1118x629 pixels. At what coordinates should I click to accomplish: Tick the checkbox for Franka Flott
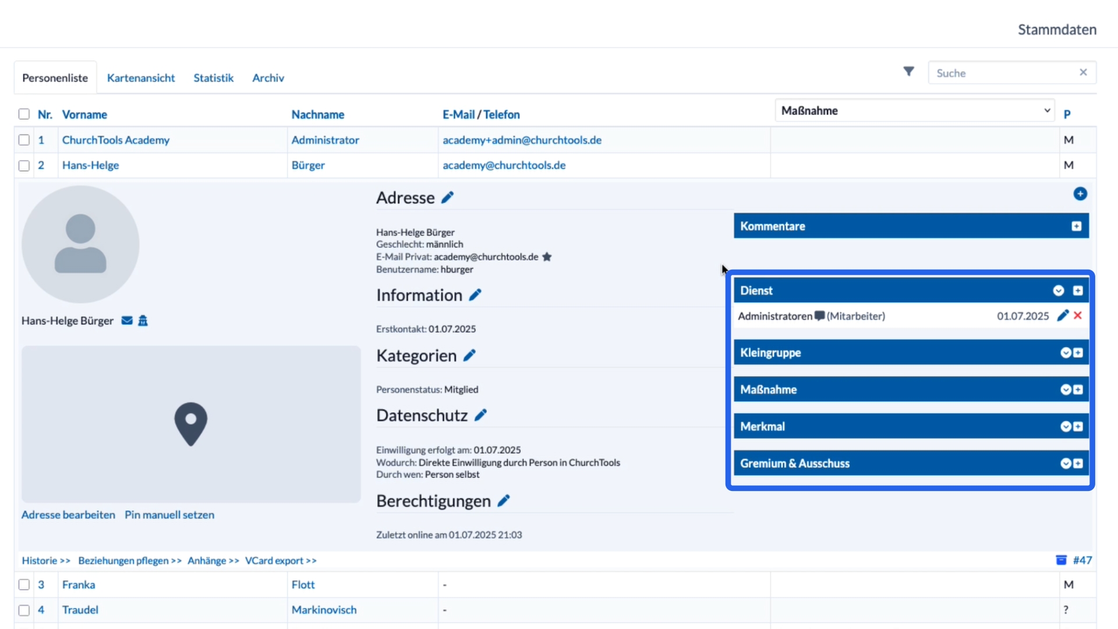[24, 585]
